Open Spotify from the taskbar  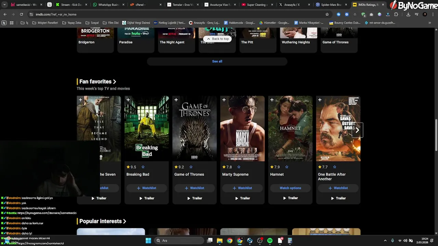[x=270, y=241]
